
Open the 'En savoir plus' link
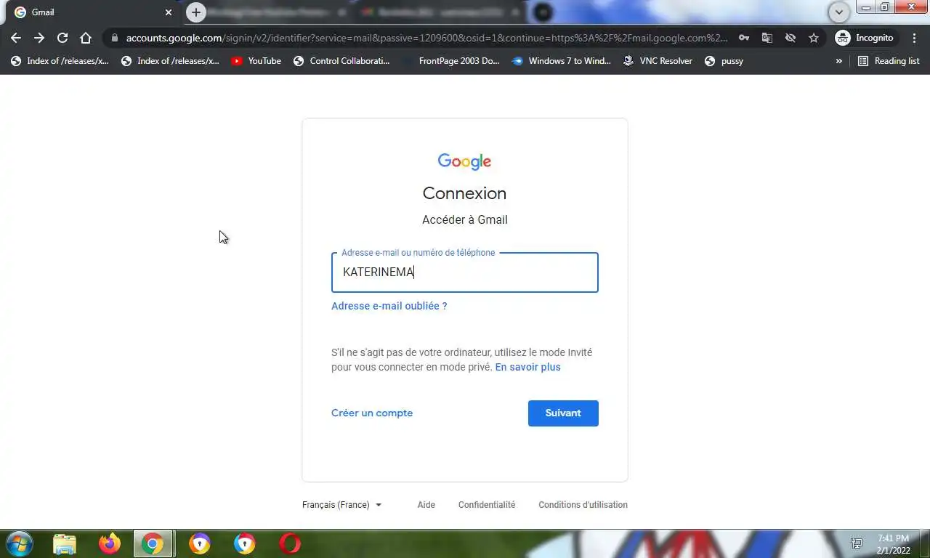527,367
